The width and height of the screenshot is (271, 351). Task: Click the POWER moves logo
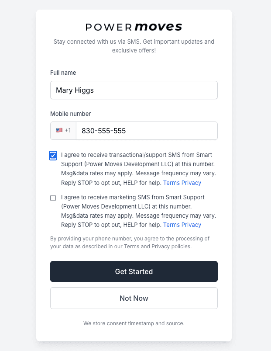134,27
